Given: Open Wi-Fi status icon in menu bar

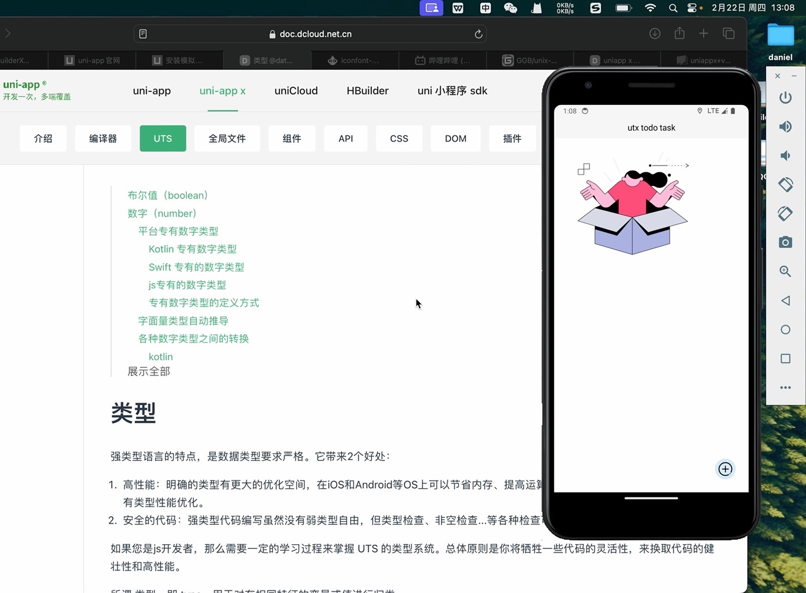Looking at the screenshot, I should coord(650,8).
